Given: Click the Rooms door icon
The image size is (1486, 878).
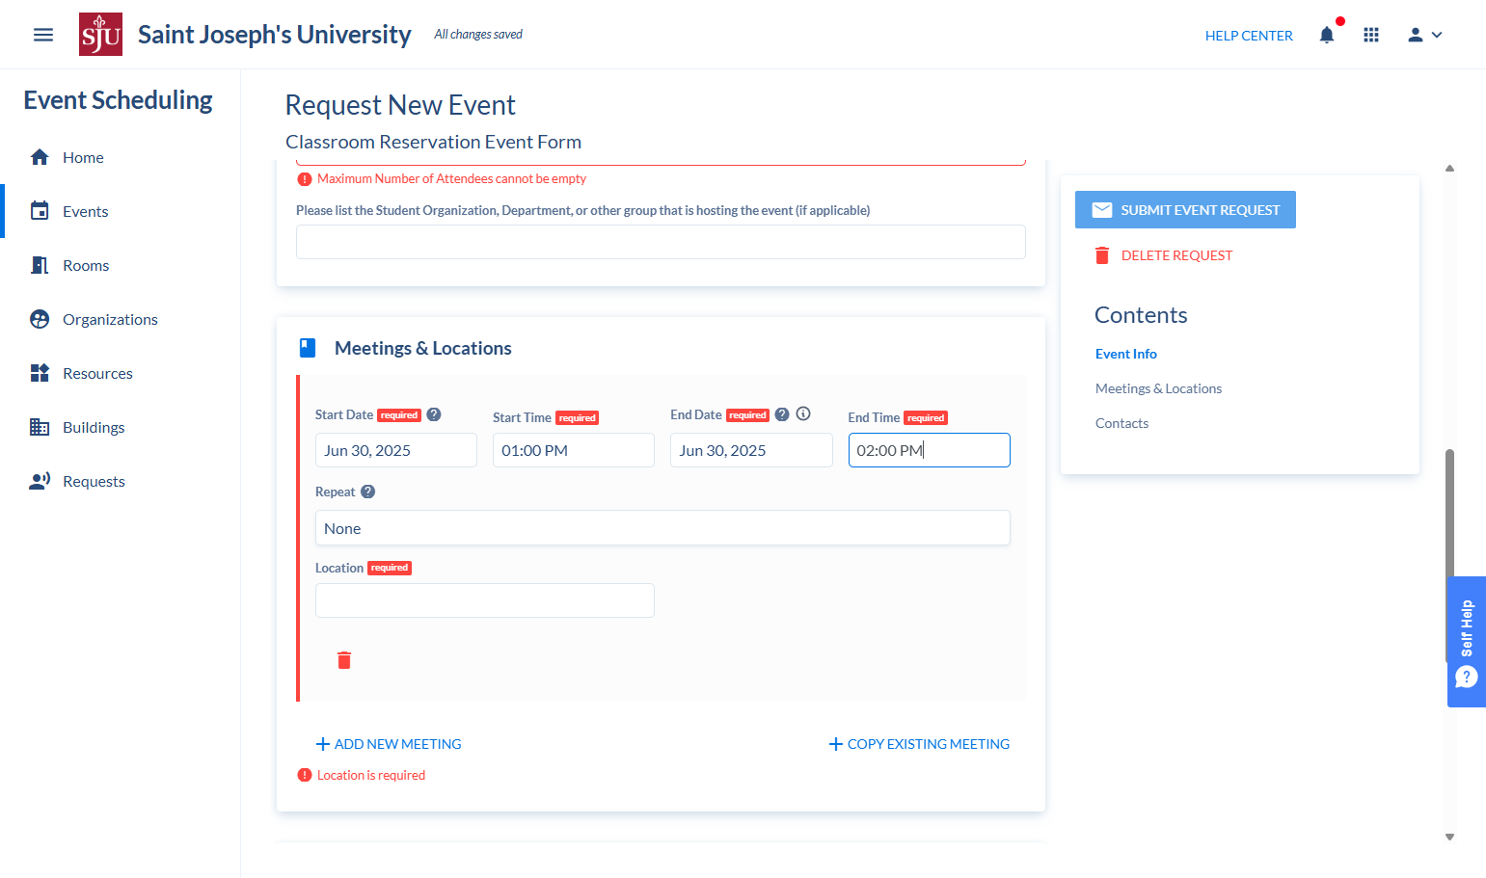Looking at the screenshot, I should 40,265.
